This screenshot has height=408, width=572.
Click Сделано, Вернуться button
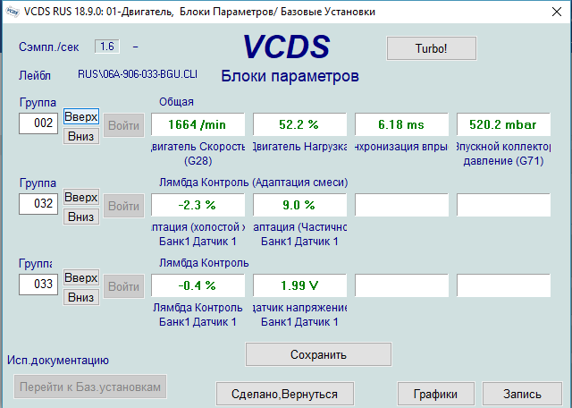click(x=284, y=394)
